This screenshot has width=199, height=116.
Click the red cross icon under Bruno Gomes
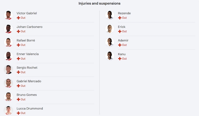coord(18,99)
